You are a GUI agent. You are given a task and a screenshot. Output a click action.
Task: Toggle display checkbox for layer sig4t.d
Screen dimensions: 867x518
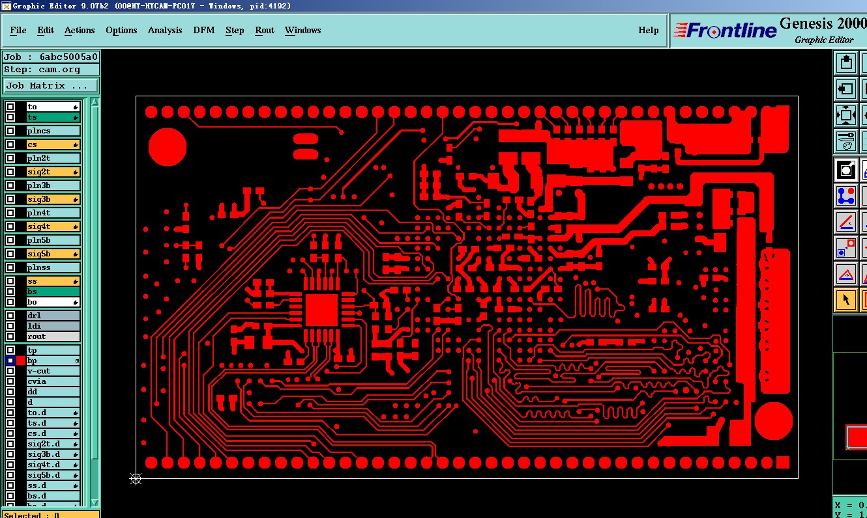10,465
